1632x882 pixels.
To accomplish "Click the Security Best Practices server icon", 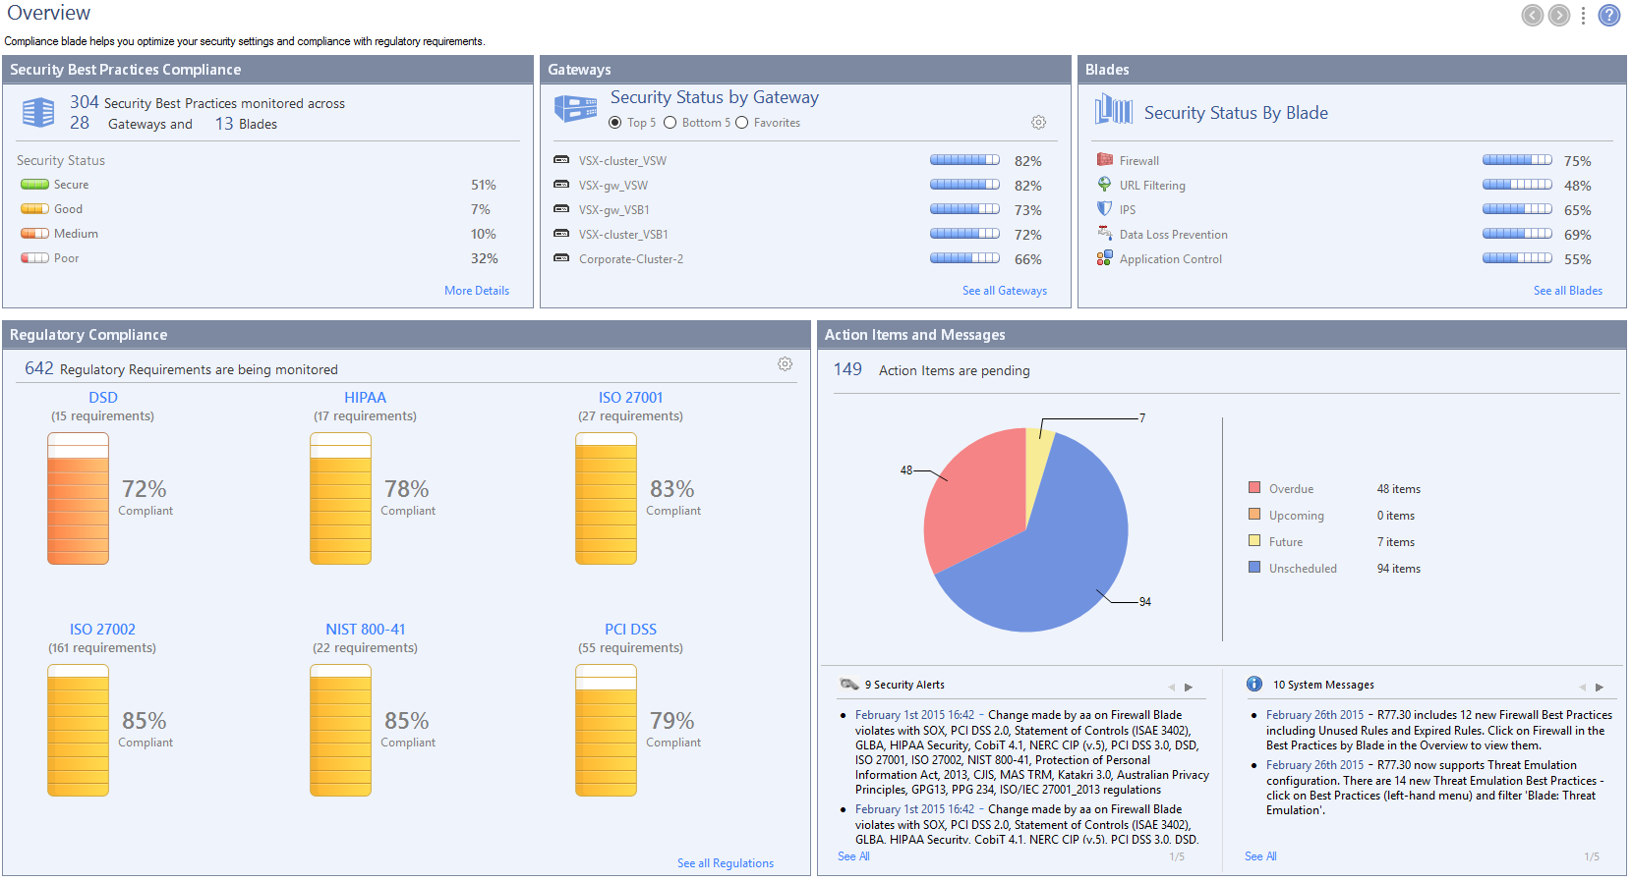I will (37, 113).
